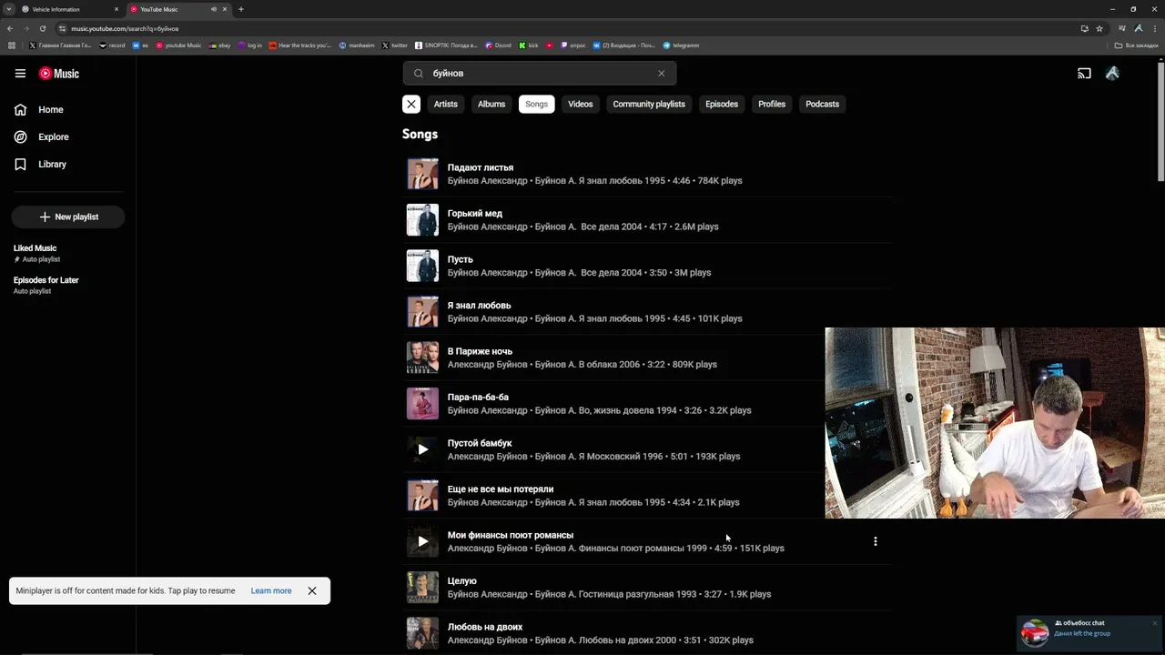Viewport: 1165px width, 655px height.
Task: Play В Париже ночь thumbnail
Action: point(422,358)
